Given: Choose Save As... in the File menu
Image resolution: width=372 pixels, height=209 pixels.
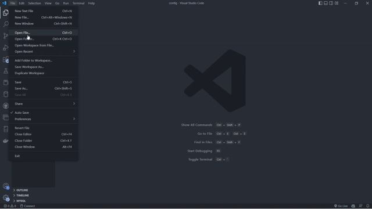Looking at the screenshot, I should 44,88.
